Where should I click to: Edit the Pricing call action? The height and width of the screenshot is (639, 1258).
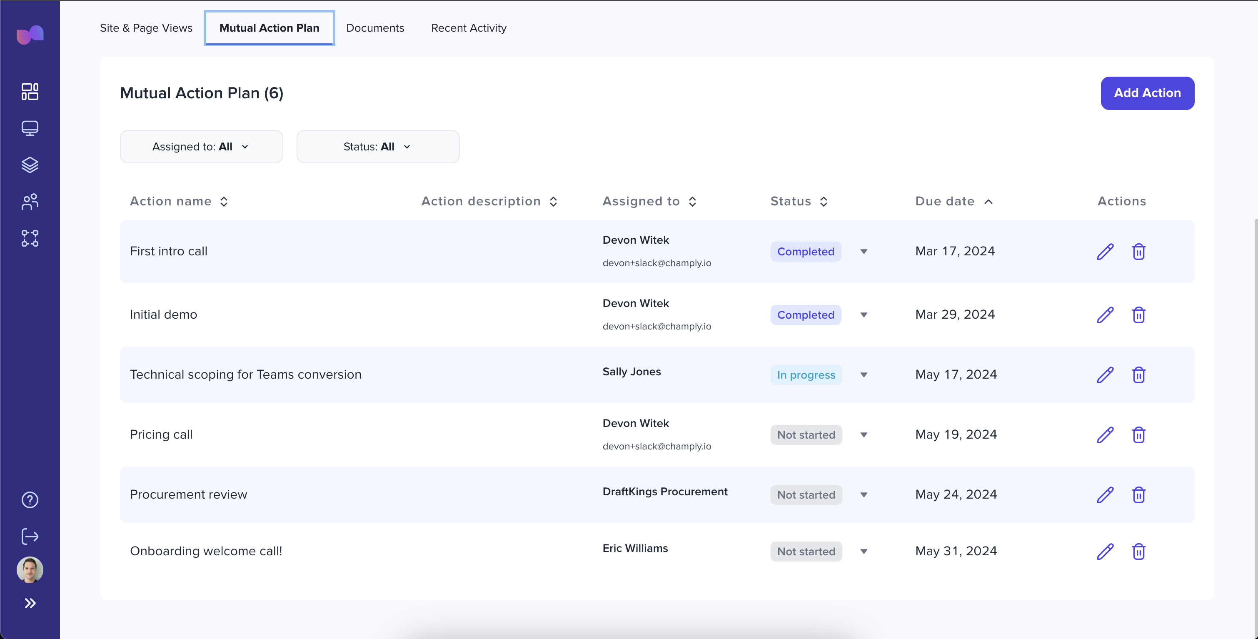click(1105, 435)
